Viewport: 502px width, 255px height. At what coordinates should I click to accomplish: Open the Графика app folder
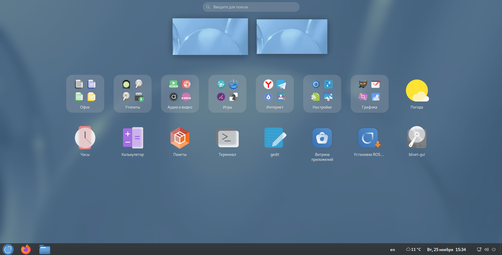tap(369, 94)
